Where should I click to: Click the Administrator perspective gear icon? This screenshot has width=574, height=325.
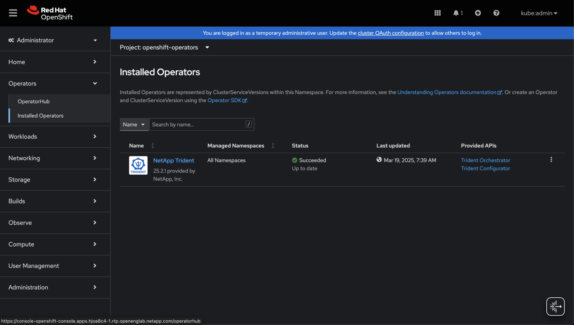11,40
